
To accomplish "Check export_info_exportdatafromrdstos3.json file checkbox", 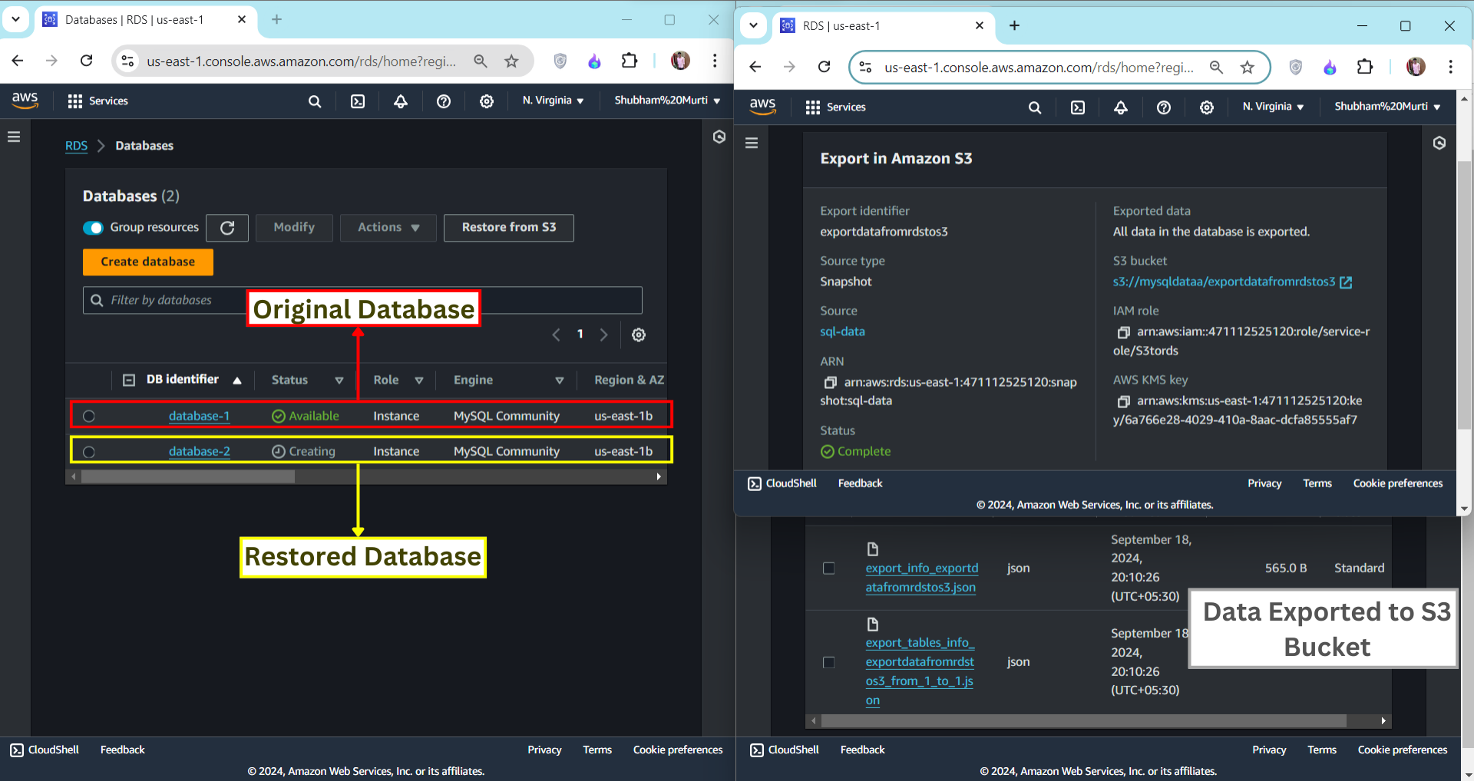I will [x=829, y=568].
